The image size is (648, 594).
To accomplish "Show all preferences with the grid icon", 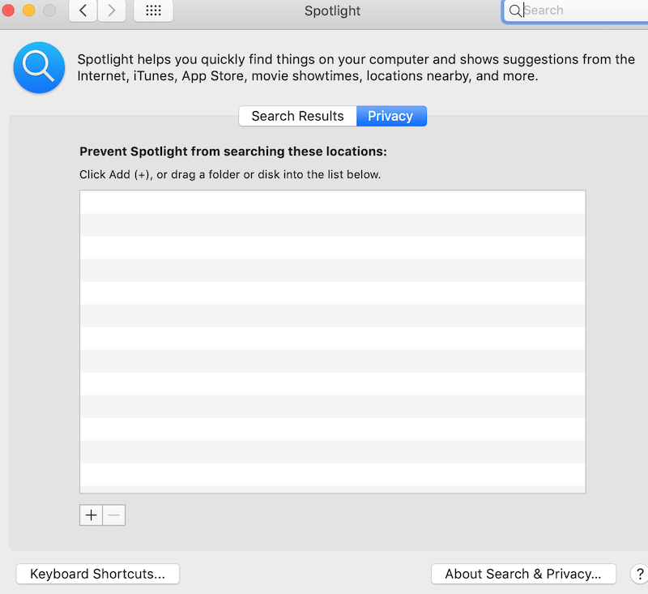I will click(x=153, y=11).
